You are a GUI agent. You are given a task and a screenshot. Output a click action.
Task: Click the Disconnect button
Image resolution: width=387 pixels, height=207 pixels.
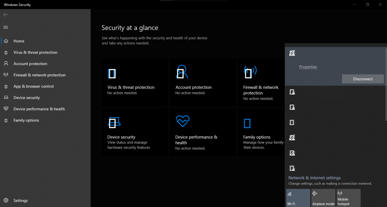(x=363, y=79)
